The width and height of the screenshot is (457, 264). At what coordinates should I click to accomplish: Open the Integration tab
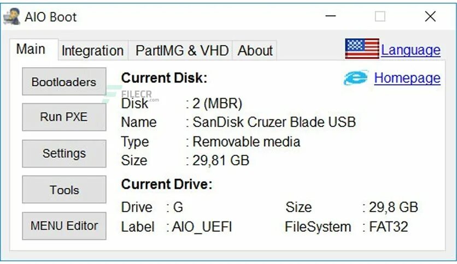tap(92, 51)
